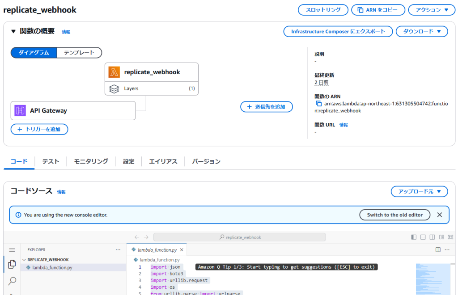
Task: Click the API Gateway trigger icon
Action: (21, 110)
